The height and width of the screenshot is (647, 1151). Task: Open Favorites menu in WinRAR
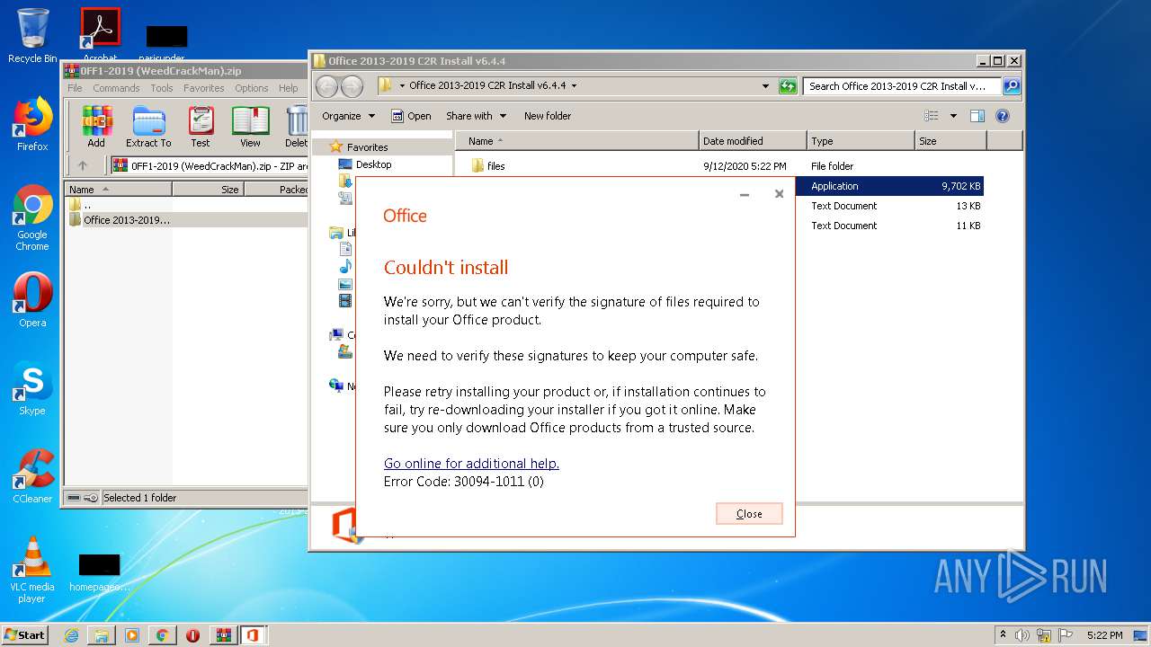click(204, 88)
